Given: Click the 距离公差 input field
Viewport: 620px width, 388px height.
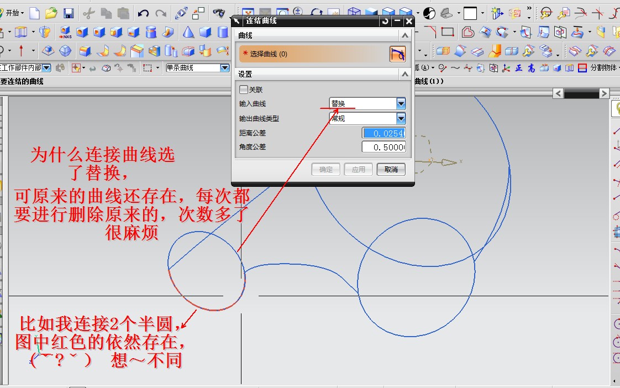Looking at the screenshot, I should [x=384, y=133].
